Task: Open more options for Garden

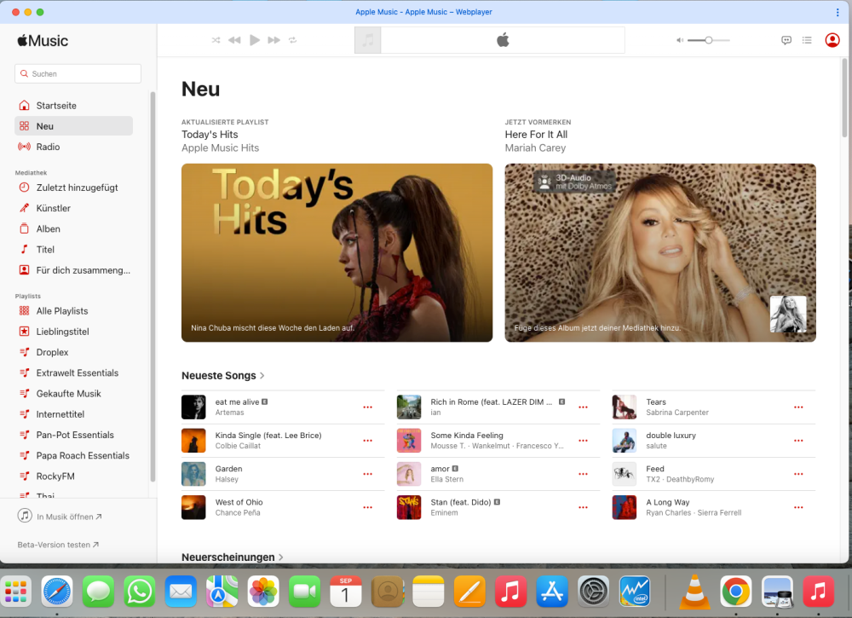Action: coord(368,474)
